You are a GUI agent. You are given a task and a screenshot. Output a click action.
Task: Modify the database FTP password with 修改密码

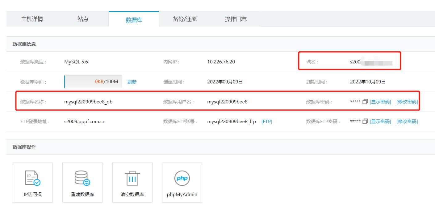pyautogui.click(x=407, y=121)
